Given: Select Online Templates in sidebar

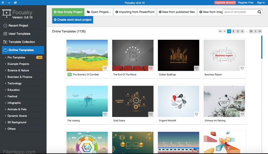Looking at the screenshot, I should 23,50.
